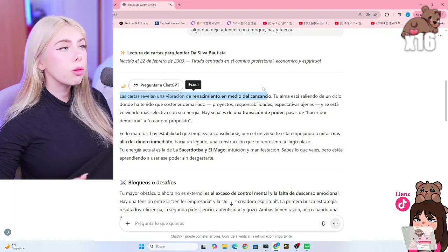448x252 pixels.
Task: Open the media control icon in toolbar
Action: pos(399,15)
